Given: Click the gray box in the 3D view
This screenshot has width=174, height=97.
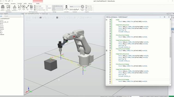Looking at the screenshot, I should (x=51, y=65).
